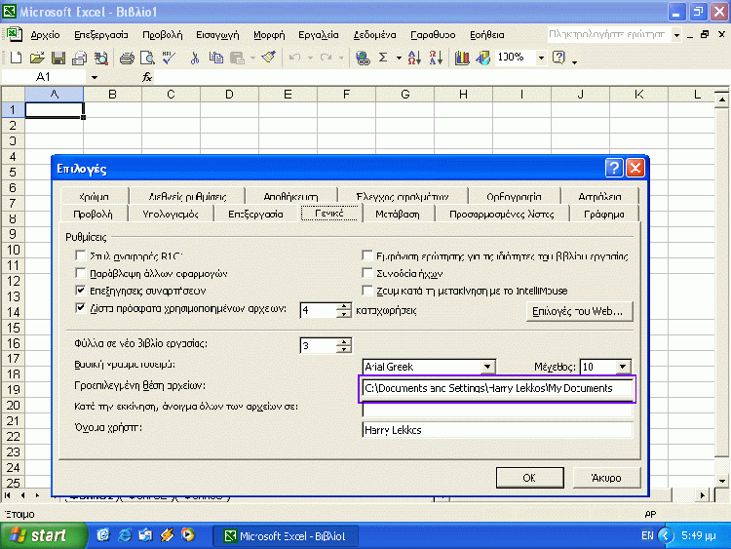Screen dimensions: 731x549
Task: Open the Undo history dropdown arrow
Action: pos(310,58)
